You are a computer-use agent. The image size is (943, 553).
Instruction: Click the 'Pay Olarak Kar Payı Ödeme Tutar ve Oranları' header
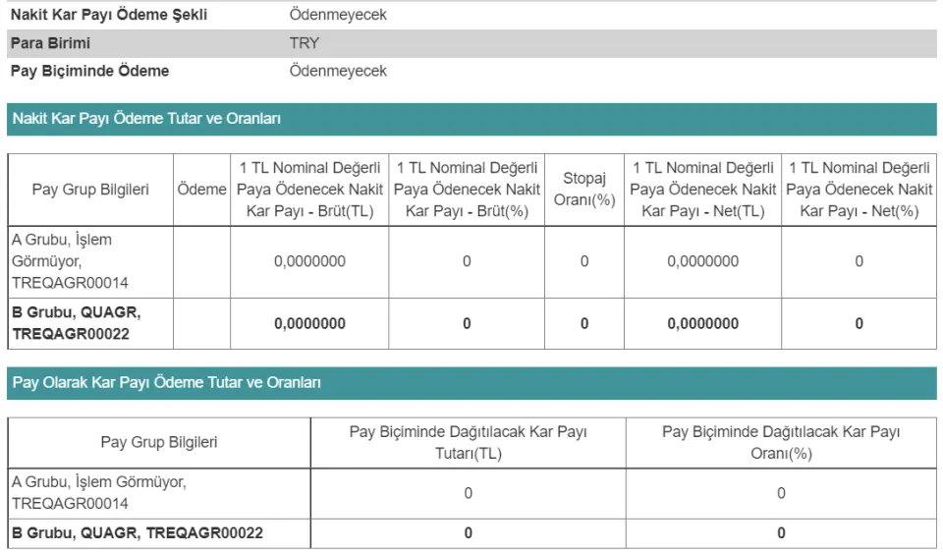pos(166,382)
